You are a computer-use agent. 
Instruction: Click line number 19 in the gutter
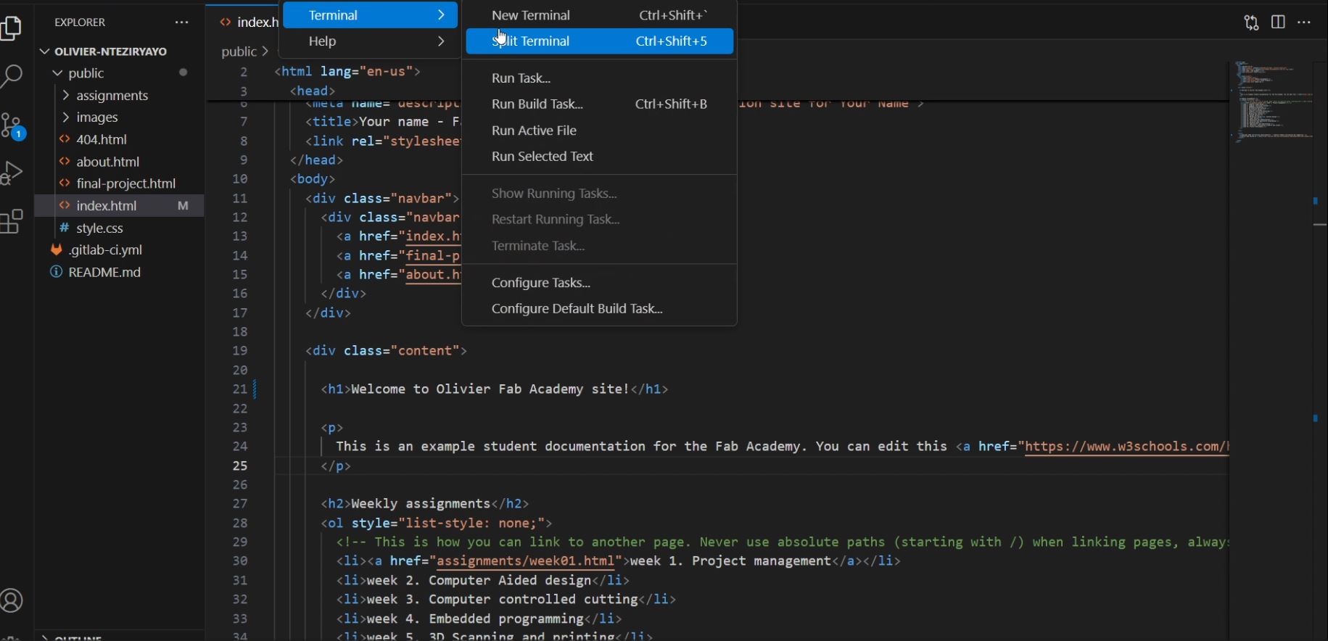[x=240, y=351]
